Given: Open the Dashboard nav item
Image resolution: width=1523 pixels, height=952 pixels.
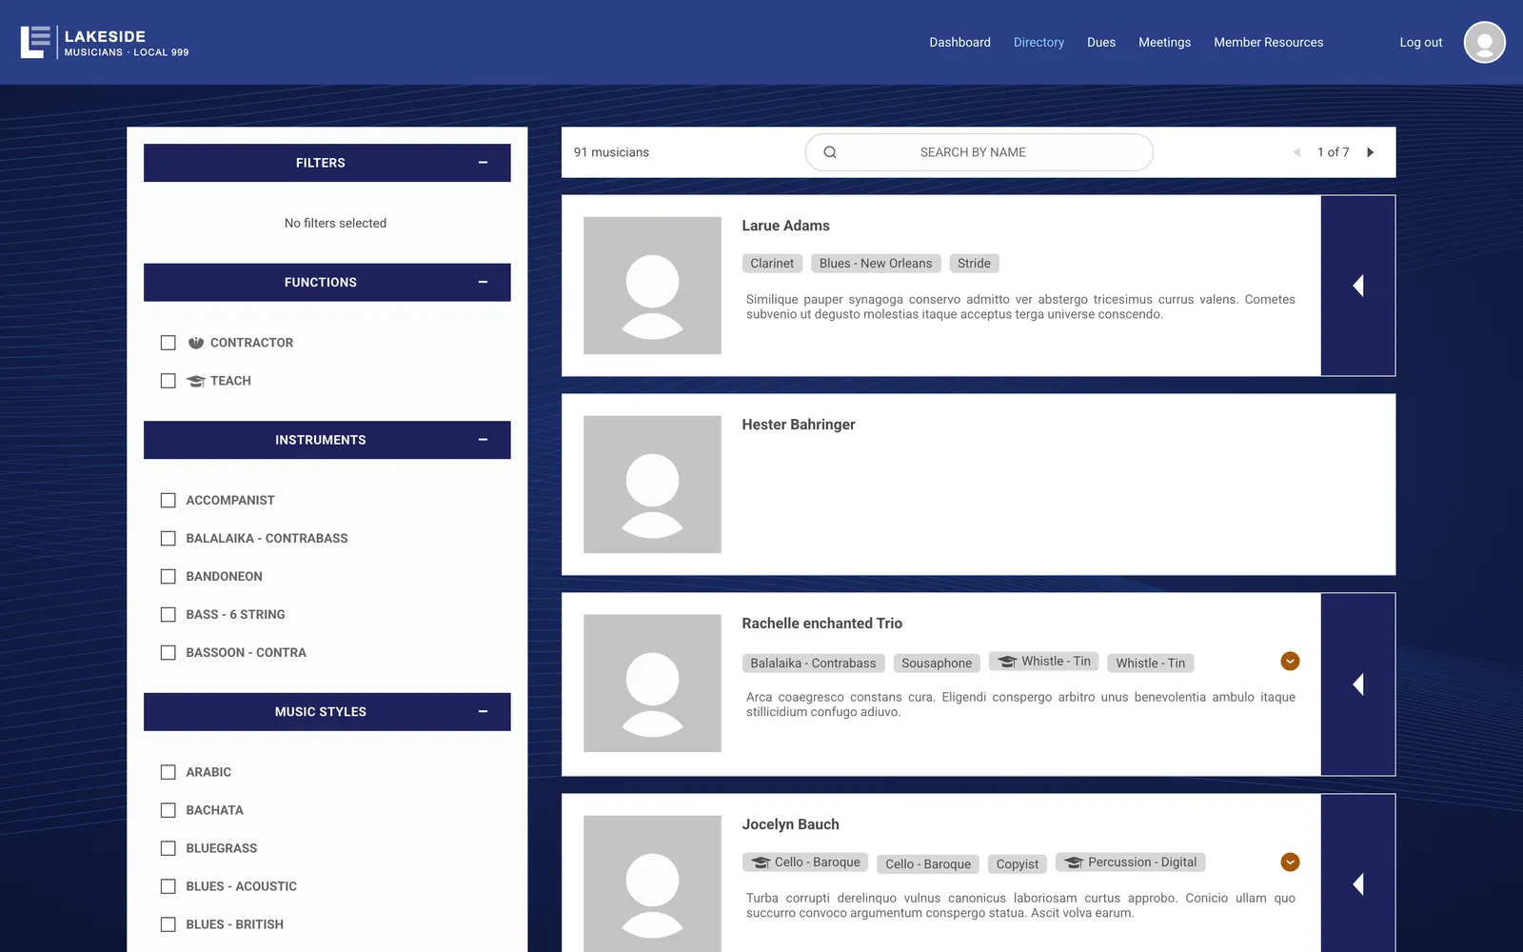Looking at the screenshot, I should tap(959, 42).
